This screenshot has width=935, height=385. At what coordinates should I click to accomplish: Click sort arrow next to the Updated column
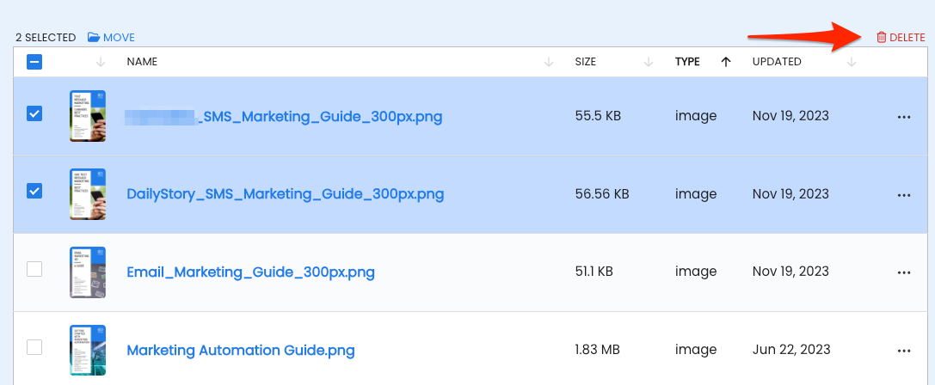click(852, 62)
